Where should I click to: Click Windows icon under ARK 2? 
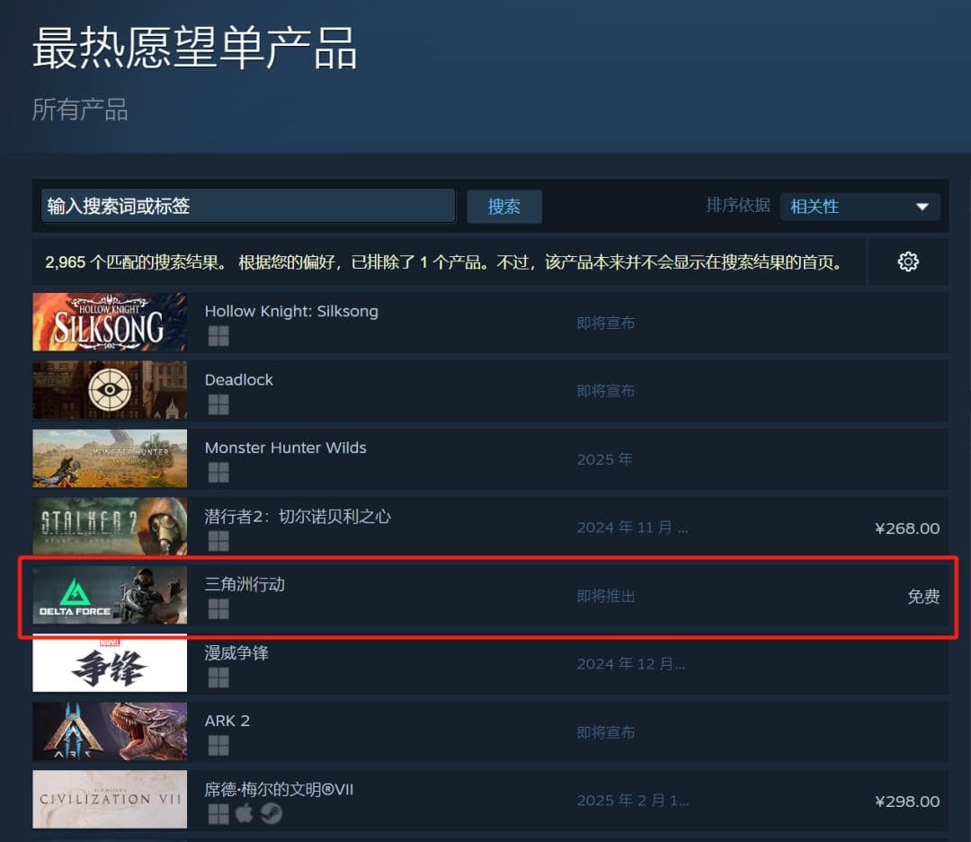coord(218,746)
